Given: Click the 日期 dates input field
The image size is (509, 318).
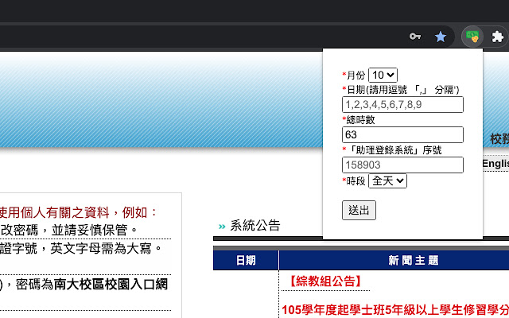Looking at the screenshot, I should [x=402, y=104].
